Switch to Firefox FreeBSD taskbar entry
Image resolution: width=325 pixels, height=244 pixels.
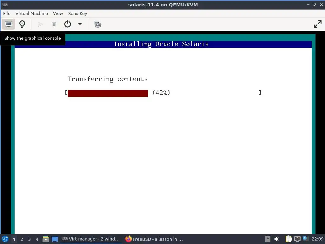[x=154, y=239]
